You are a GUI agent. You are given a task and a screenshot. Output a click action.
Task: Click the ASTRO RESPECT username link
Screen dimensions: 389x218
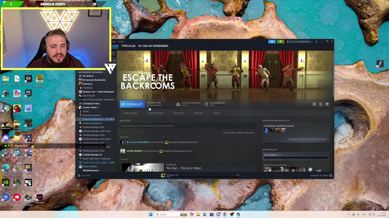(135, 151)
